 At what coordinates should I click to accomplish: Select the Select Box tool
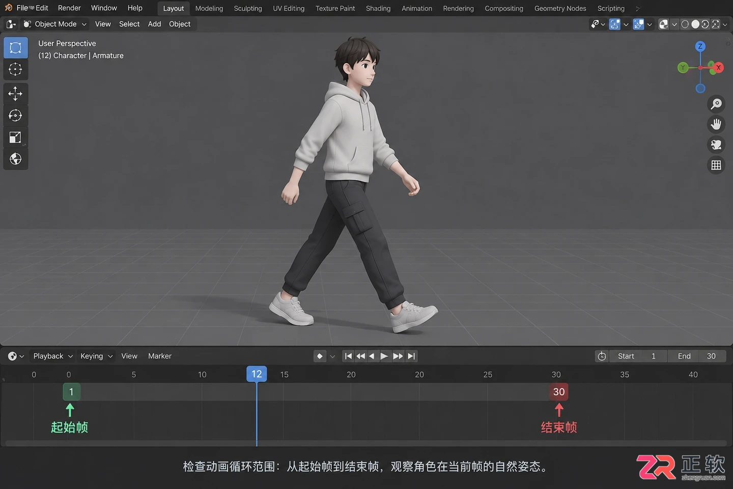coord(16,48)
